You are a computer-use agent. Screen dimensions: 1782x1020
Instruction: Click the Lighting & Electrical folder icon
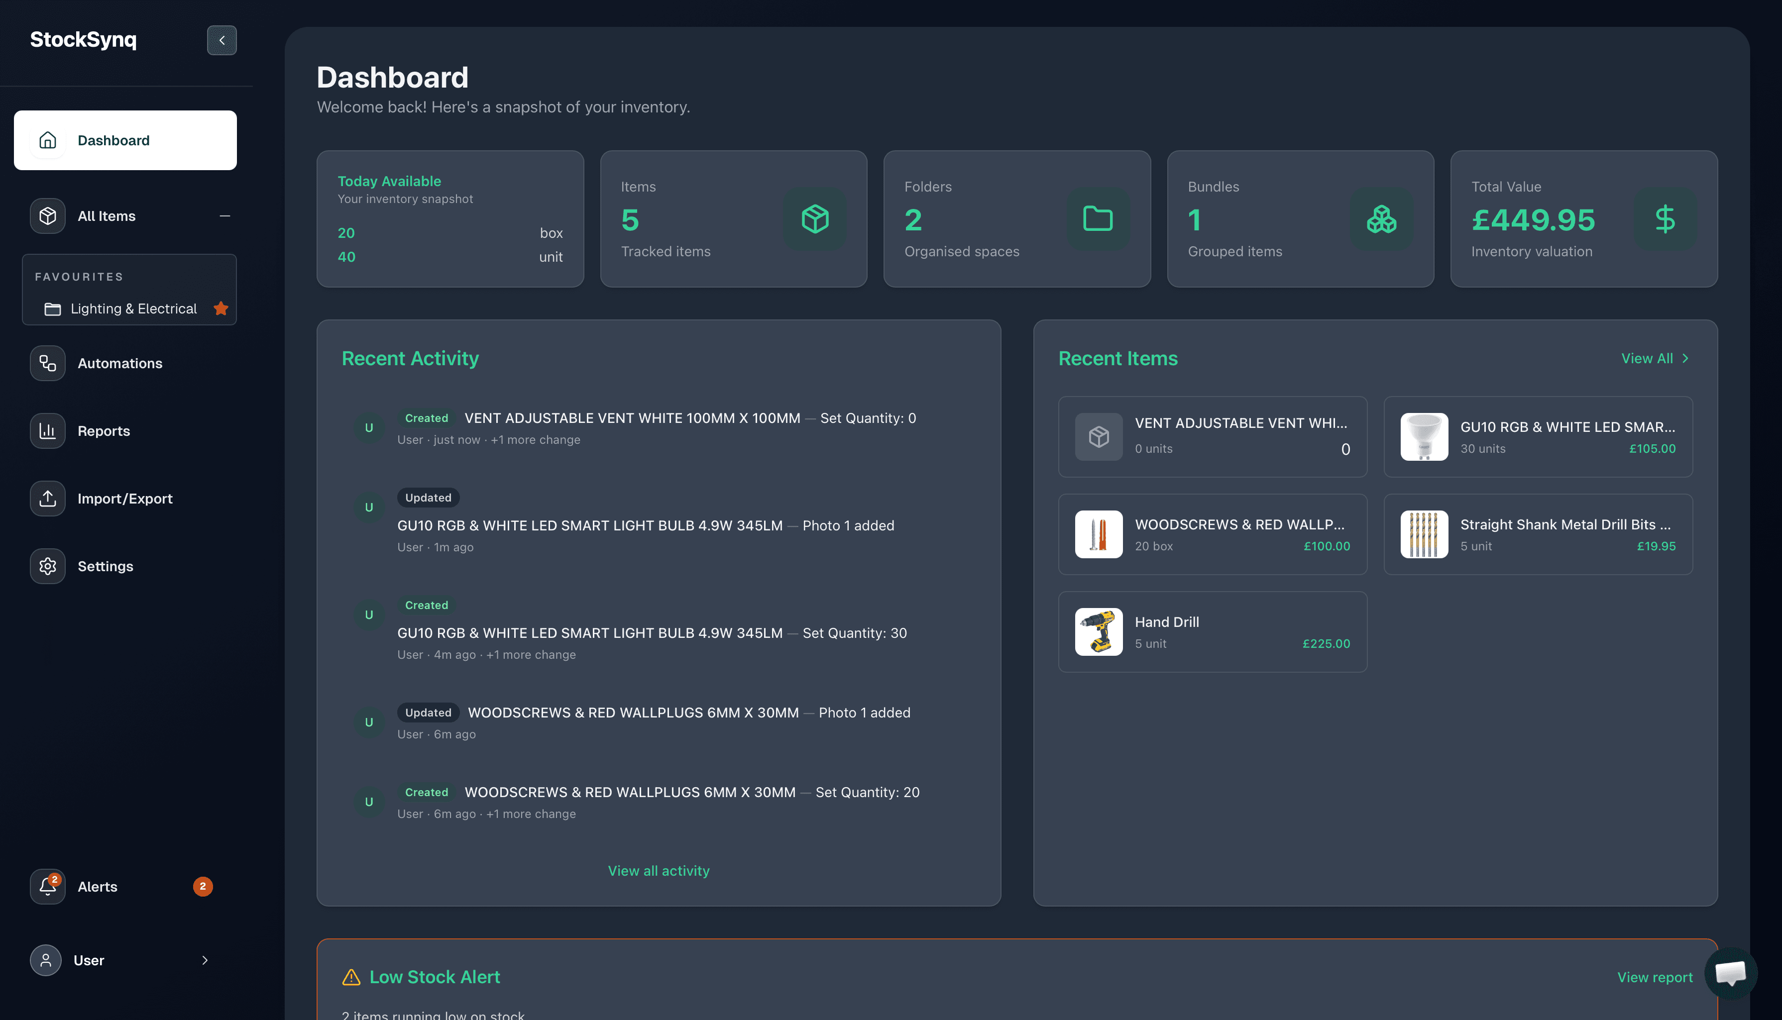pos(53,309)
